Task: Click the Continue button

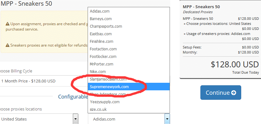Action: pyautogui.click(x=221, y=93)
